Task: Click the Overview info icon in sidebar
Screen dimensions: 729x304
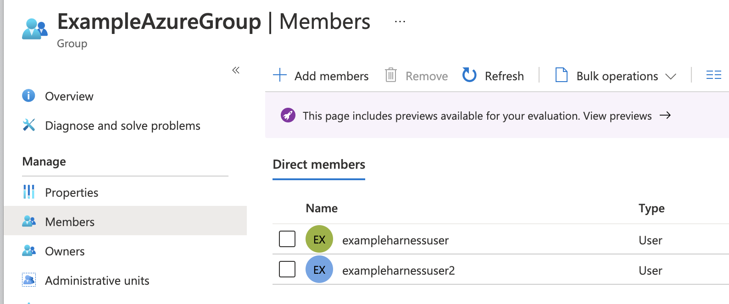Action: [x=28, y=96]
